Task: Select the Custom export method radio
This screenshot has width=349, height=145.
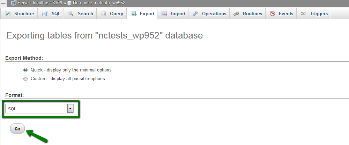Action: pos(25,79)
